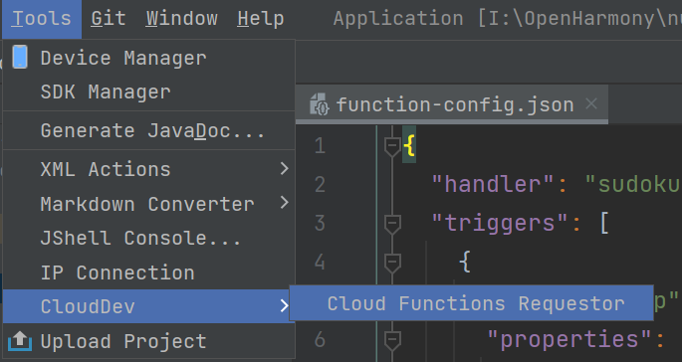
Task: Click the Device Manager phone icon
Action: (x=20, y=57)
